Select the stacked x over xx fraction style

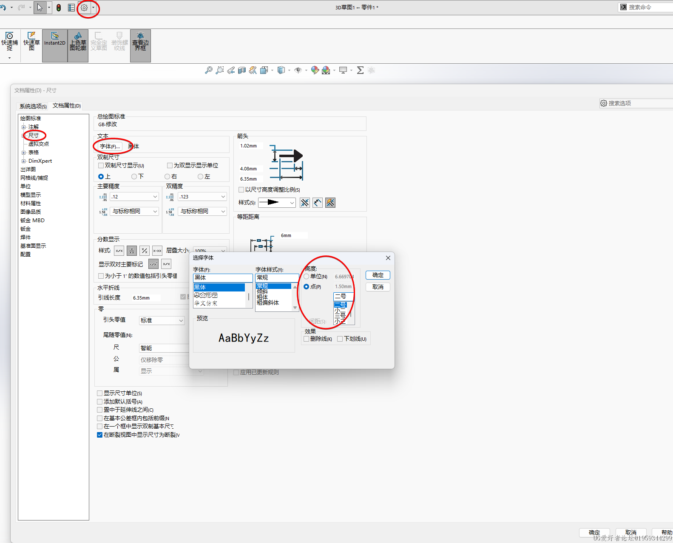(x=132, y=251)
